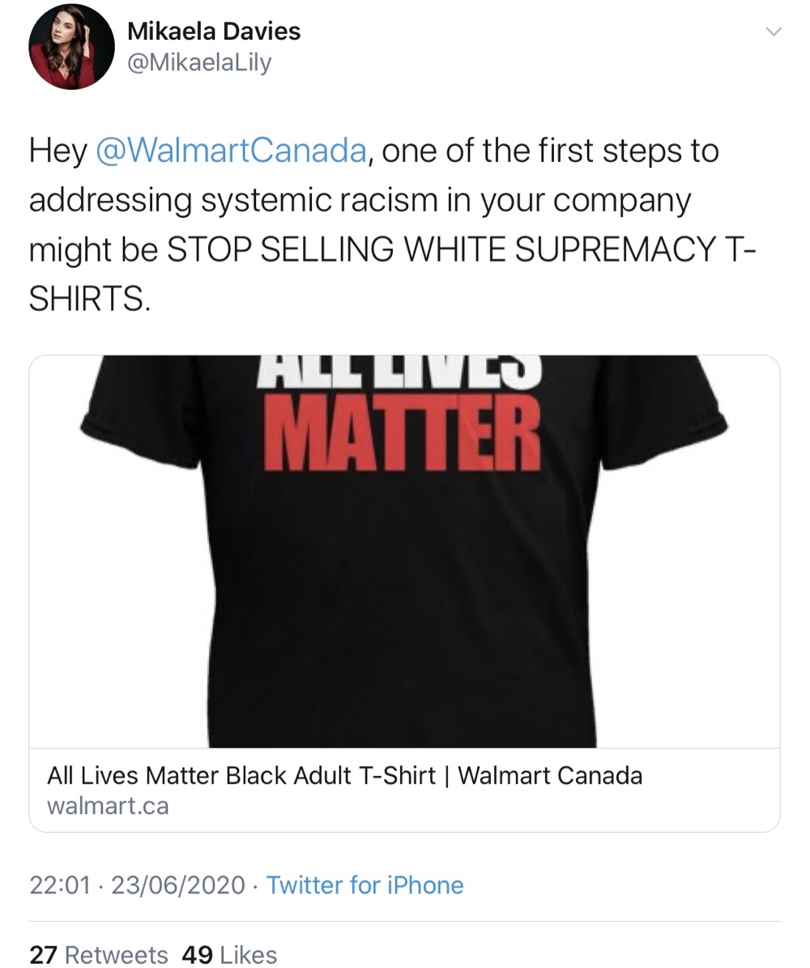Click the 22:01 tweet timestamp
This screenshot has height=968, width=810.
click(60, 885)
